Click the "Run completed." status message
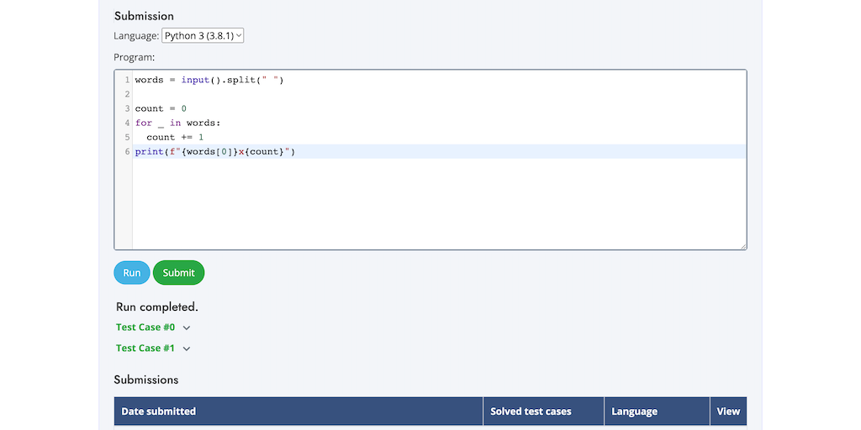The width and height of the screenshot is (861, 430). click(157, 307)
